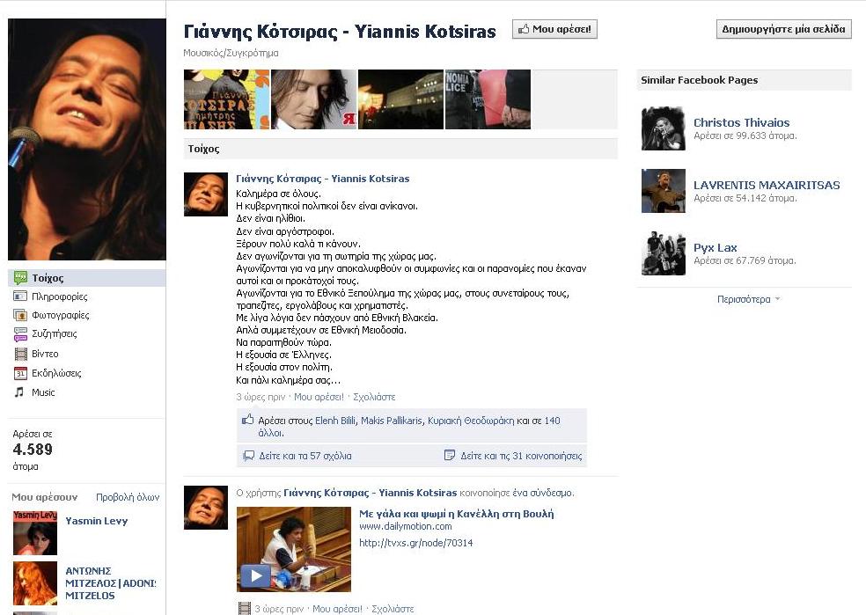The height and width of the screenshot is (615, 866).
Task: Click the Music note icon
Action: click(x=19, y=392)
